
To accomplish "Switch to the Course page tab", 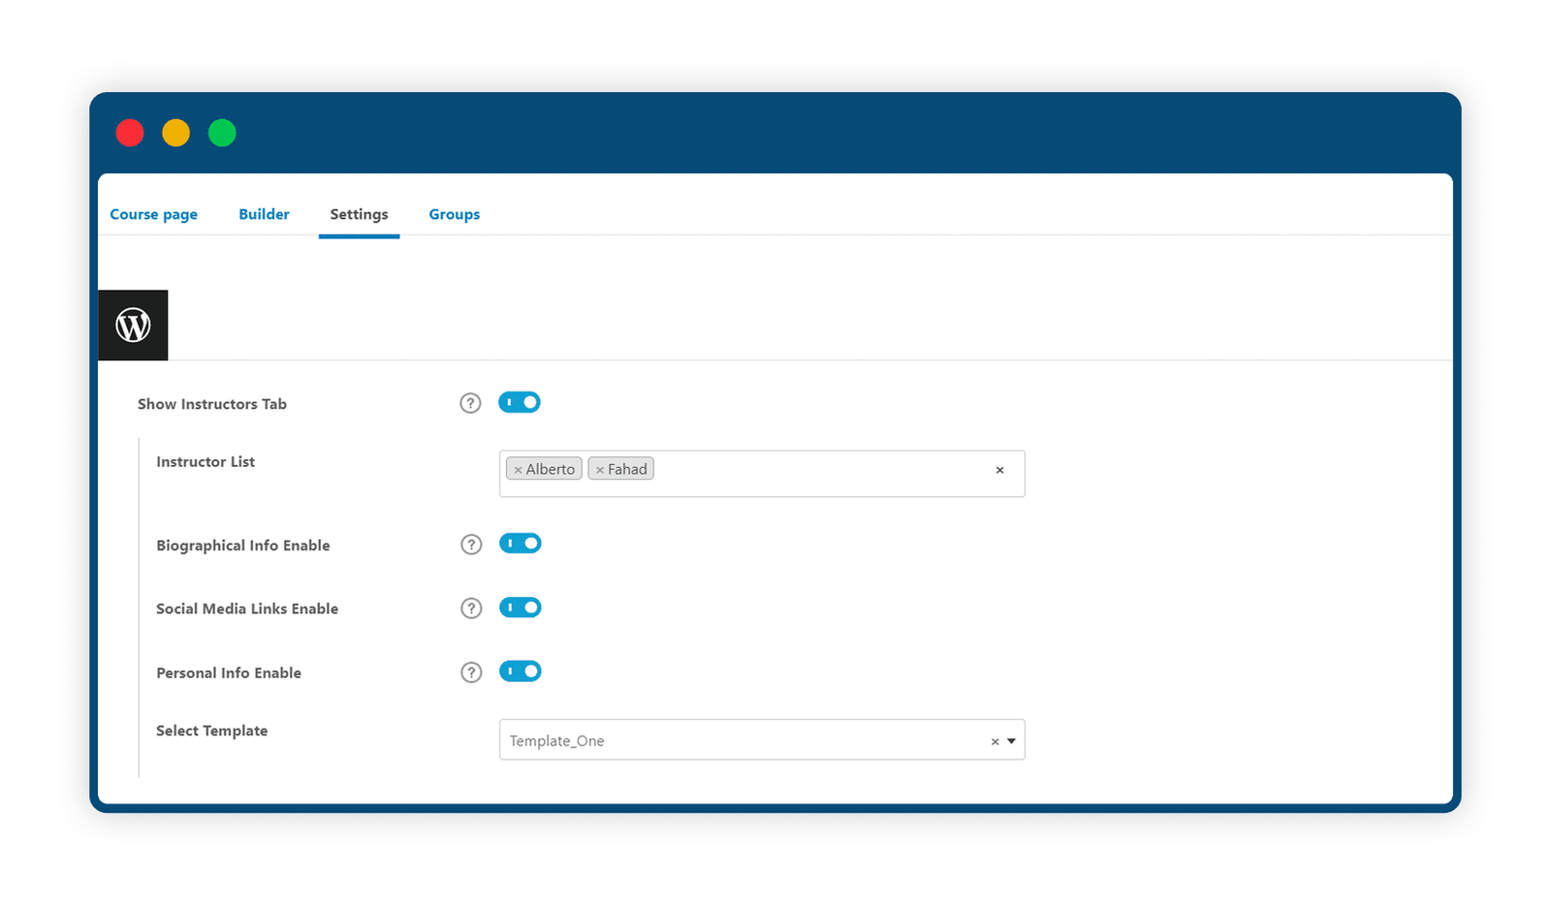I will pos(153,214).
